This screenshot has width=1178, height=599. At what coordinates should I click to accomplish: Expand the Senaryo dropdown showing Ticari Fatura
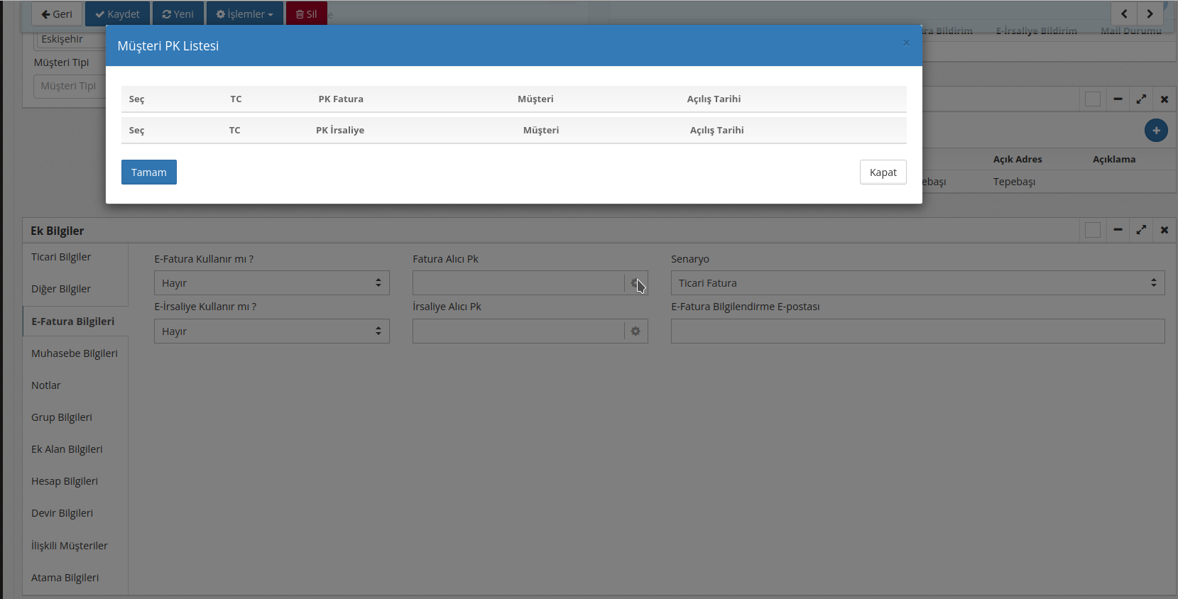click(x=917, y=283)
